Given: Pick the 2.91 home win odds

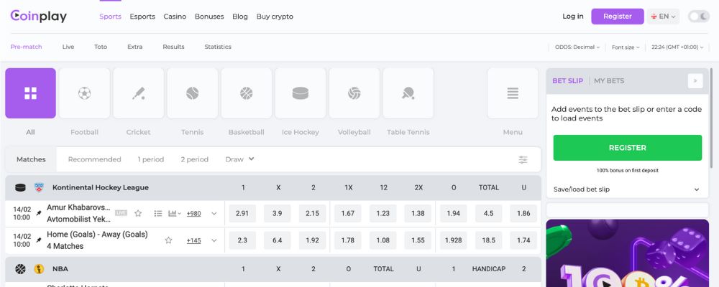Looking at the screenshot, I should tap(242, 213).
